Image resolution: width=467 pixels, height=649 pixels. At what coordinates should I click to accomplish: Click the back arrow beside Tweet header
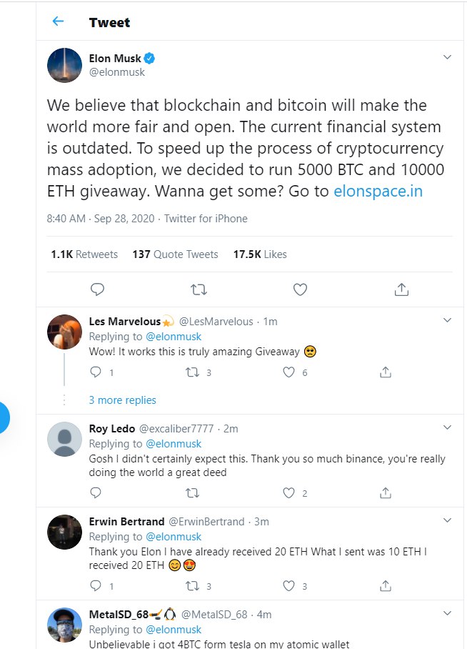coord(58,21)
